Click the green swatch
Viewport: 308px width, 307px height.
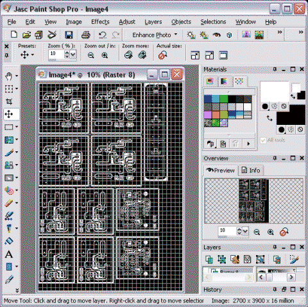pyautogui.click(x=223, y=99)
